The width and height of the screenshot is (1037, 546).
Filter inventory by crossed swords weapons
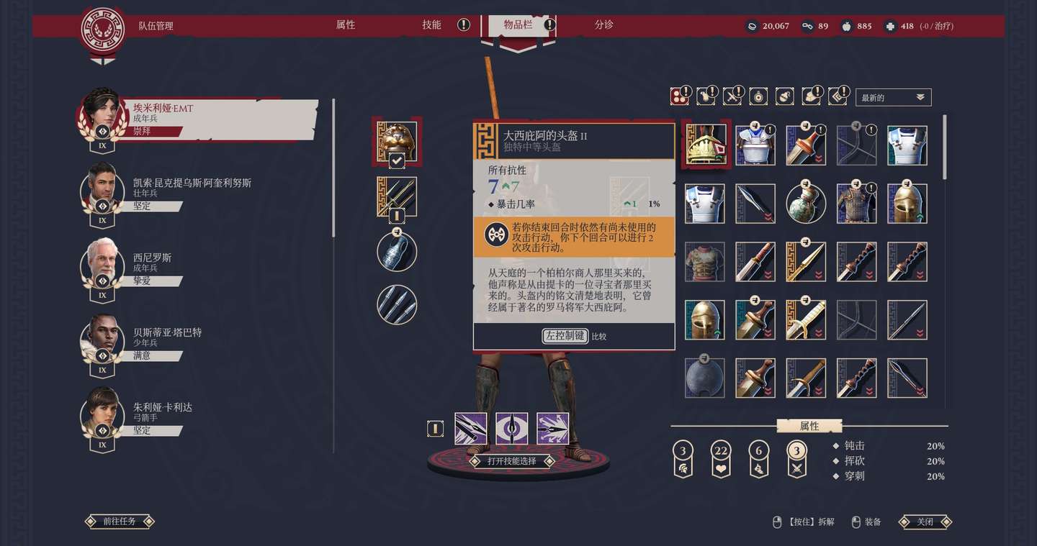pyautogui.click(x=732, y=96)
